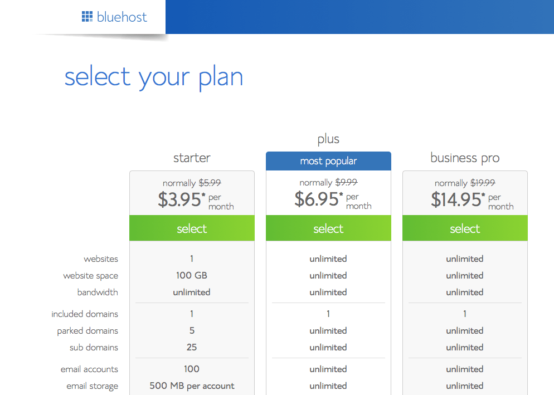554x395 pixels.
Task: Click the 500 MB per account value
Action: pyautogui.click(x=192, y=386)
